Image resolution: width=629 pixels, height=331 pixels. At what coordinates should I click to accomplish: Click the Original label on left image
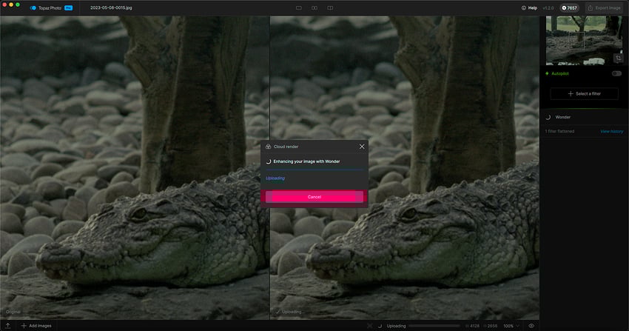tap(13, 312)
